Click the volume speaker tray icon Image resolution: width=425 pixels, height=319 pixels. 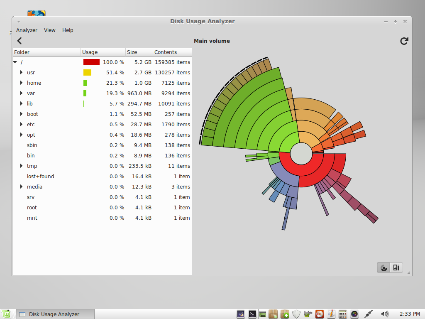point(385,314)
